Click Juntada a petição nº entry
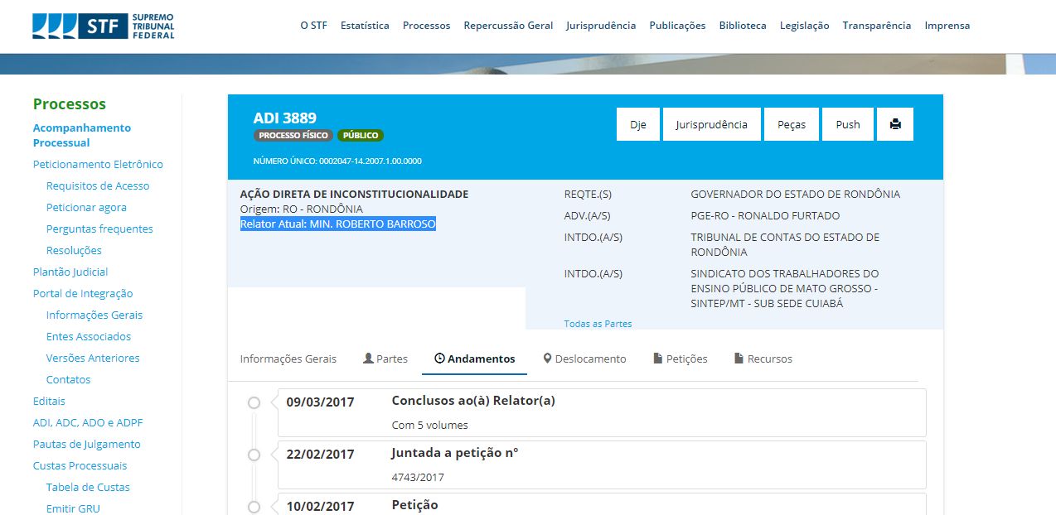Screen dimensions: 1056x515 point(455,453)
